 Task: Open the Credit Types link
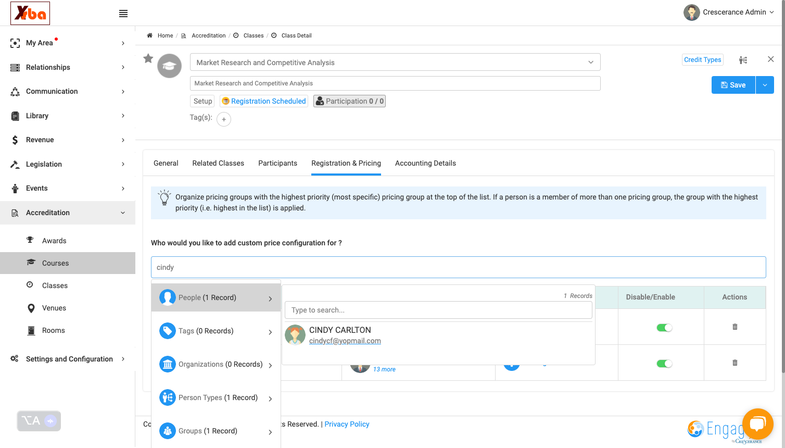703,60
